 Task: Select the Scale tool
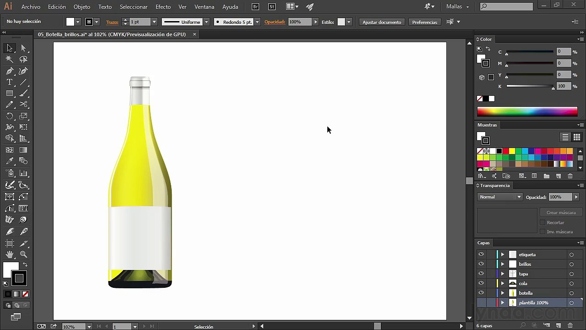24,116
